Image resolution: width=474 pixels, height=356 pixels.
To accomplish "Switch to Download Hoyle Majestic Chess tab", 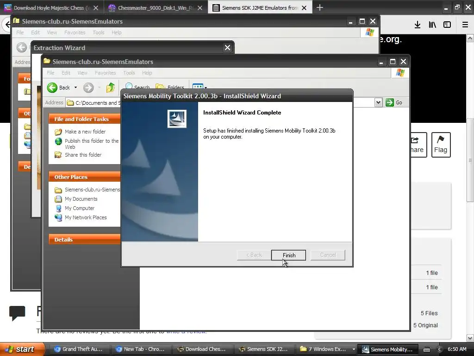I will (x=51, y=8).
